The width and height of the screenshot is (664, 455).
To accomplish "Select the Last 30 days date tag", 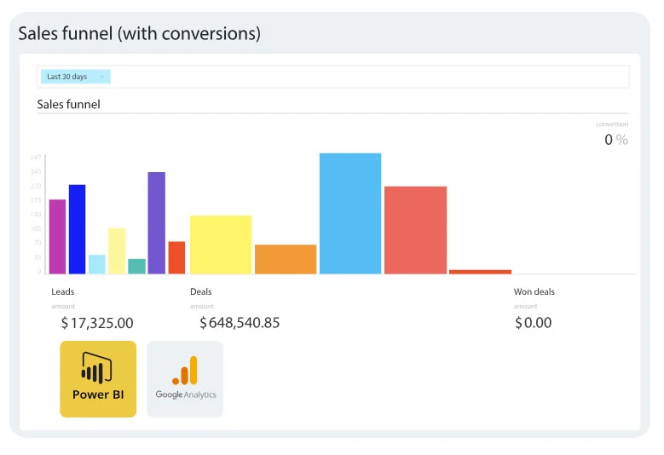I will coord(66,77).
